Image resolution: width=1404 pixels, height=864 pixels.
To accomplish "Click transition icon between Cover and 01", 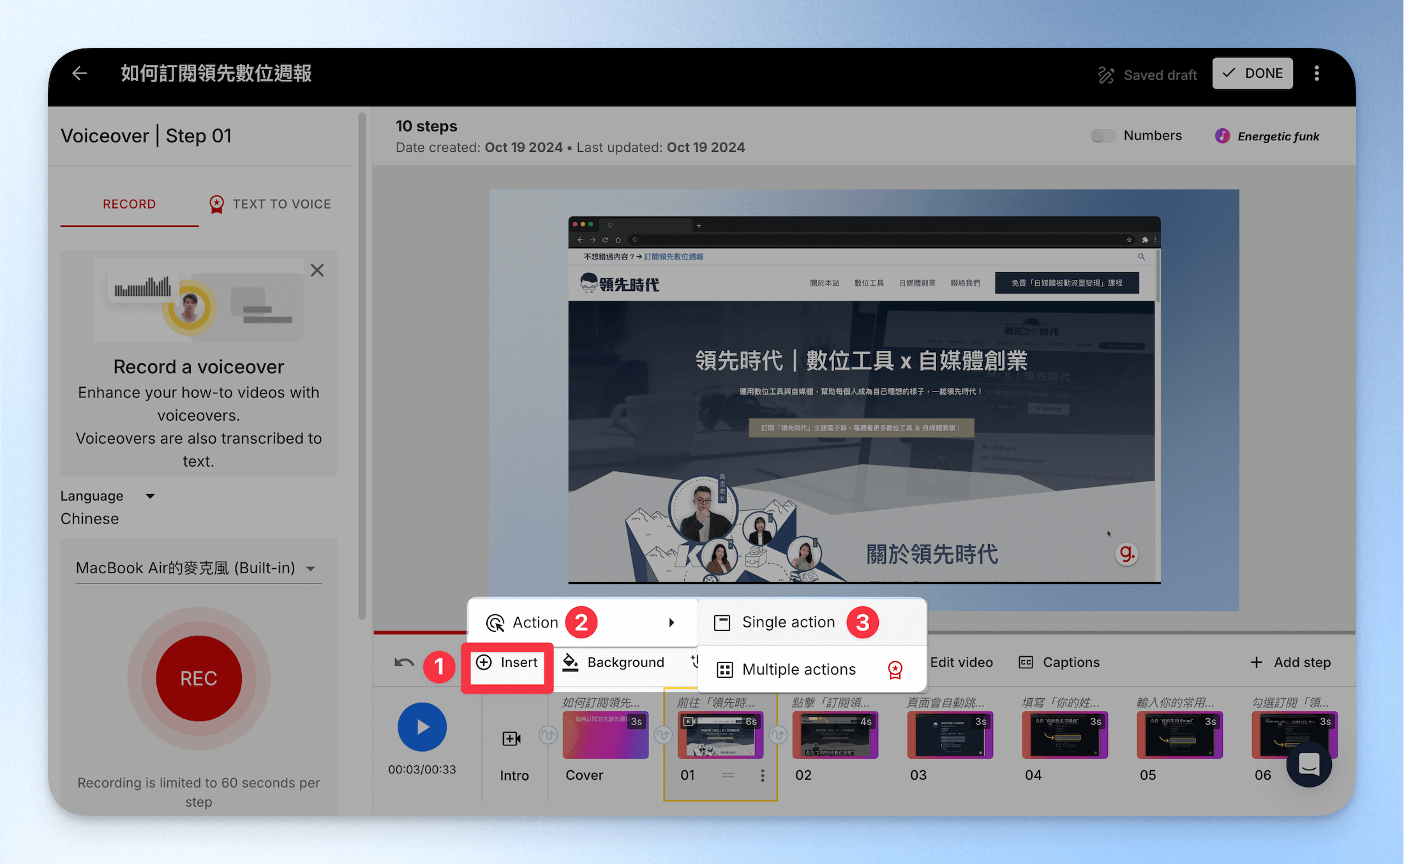I will click(x=663, y=735).
